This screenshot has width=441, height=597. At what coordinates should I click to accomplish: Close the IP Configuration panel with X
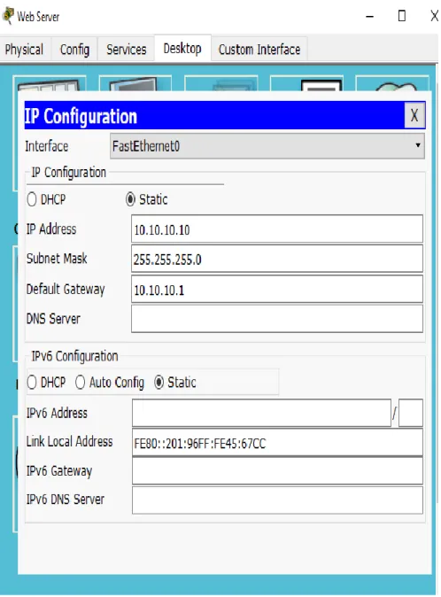pyautogui.click(x=414, y=115)
